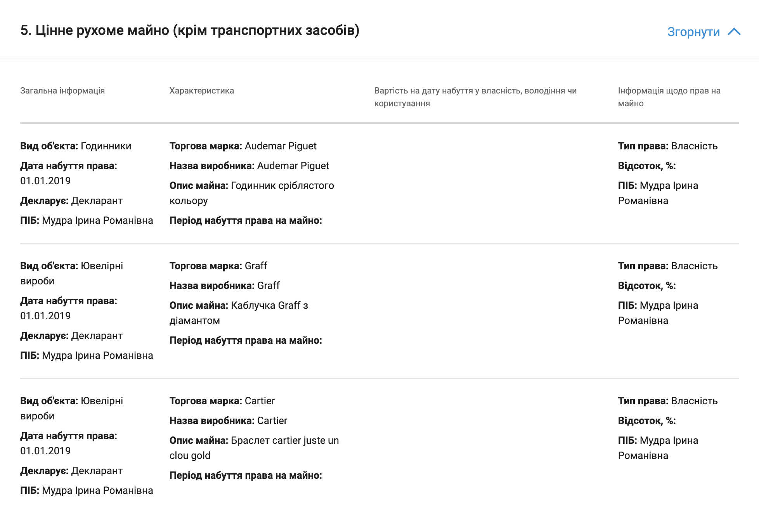759x516 pixels.
Task: Click the Характеристика column header
Action: pyautogui.click(x=202, y=91)
